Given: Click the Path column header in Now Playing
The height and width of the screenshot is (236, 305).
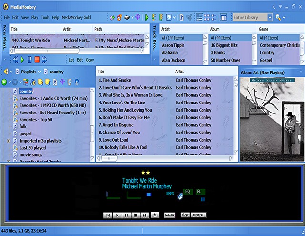Looking at the screenshot, I should tap(121, 29).
